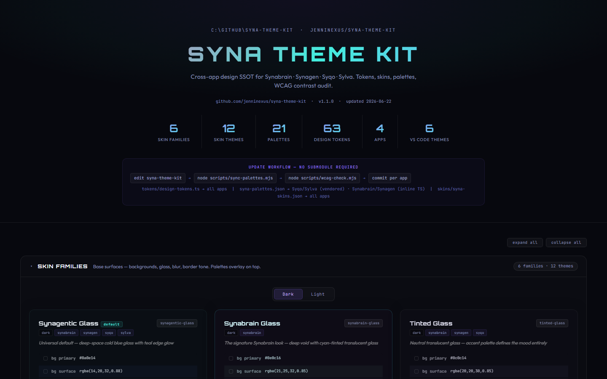
Task: Click 'dark' tag on Synagentic Glass card
Action: pos(46,333)
